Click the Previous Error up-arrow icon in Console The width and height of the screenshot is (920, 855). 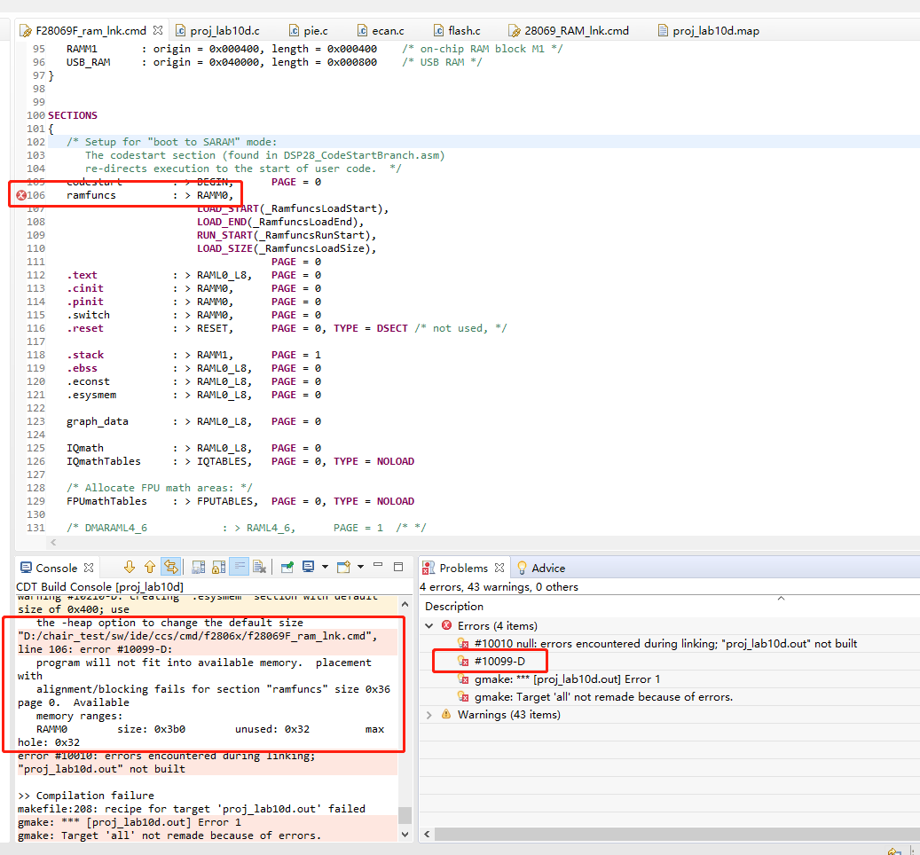[150, 568]
